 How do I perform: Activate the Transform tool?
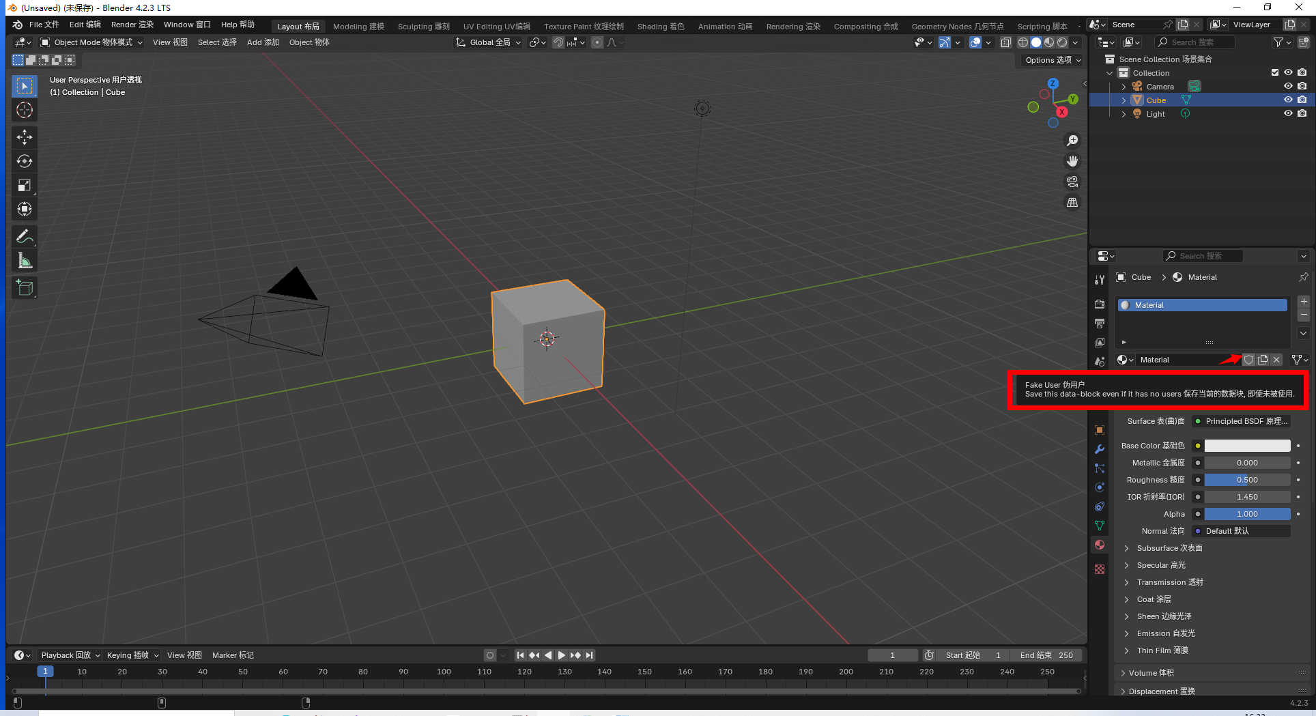[x=25, y=209]
